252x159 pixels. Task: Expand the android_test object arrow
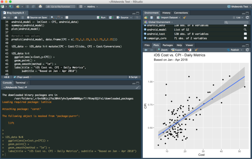[146, 34]
